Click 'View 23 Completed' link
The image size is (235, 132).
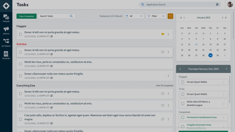(x=164, y=86)
